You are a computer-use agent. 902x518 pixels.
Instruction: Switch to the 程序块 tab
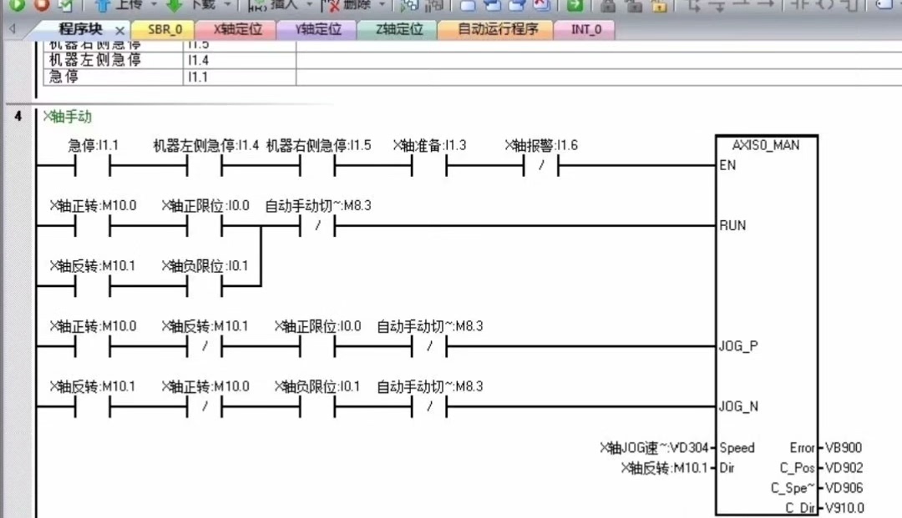tap(80, 28)
